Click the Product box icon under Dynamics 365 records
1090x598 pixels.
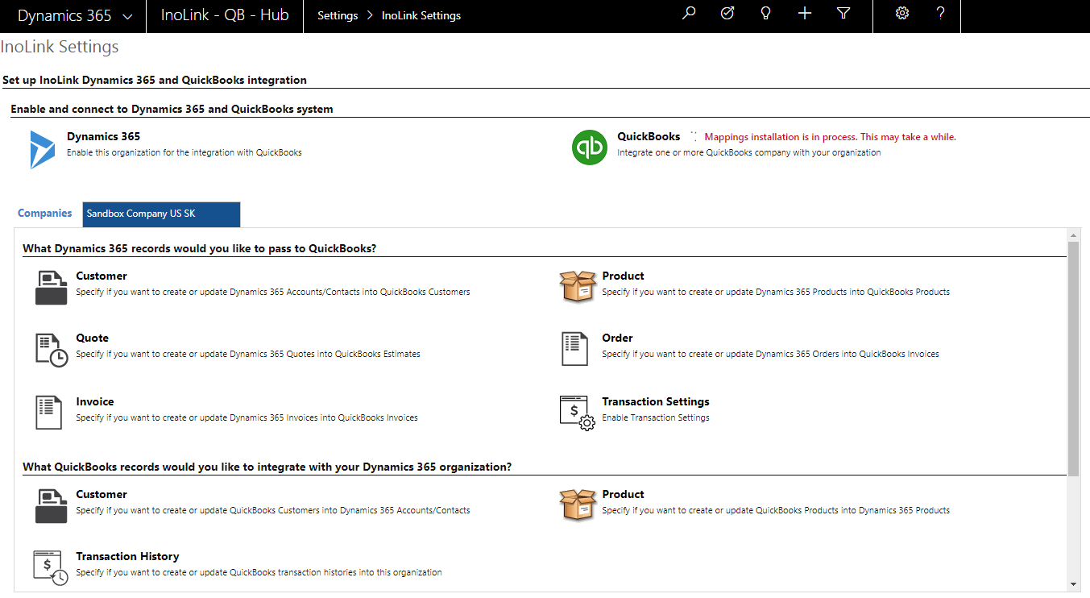(x=578, y=286)
